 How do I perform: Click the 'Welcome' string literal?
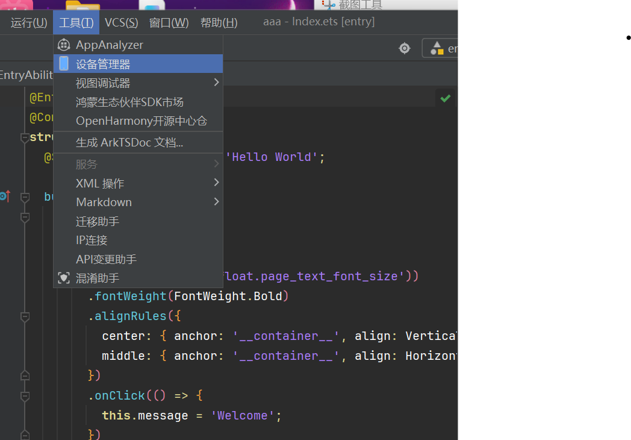coord(243,415)
